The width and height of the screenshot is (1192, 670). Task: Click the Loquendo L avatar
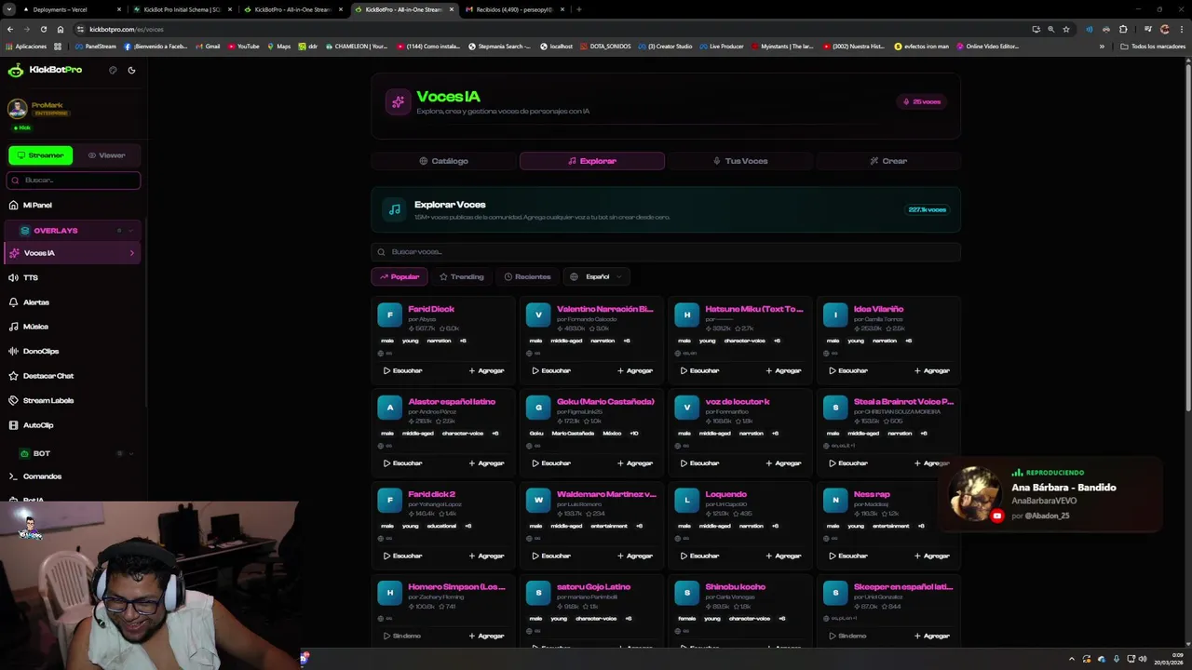click(x=687, y=500)
